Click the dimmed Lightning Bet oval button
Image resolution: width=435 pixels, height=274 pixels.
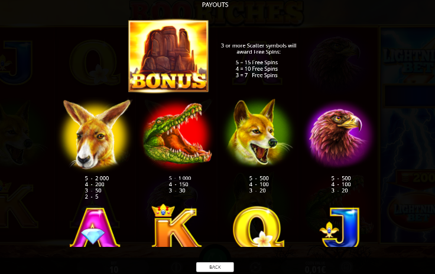[x=411, y=212]
